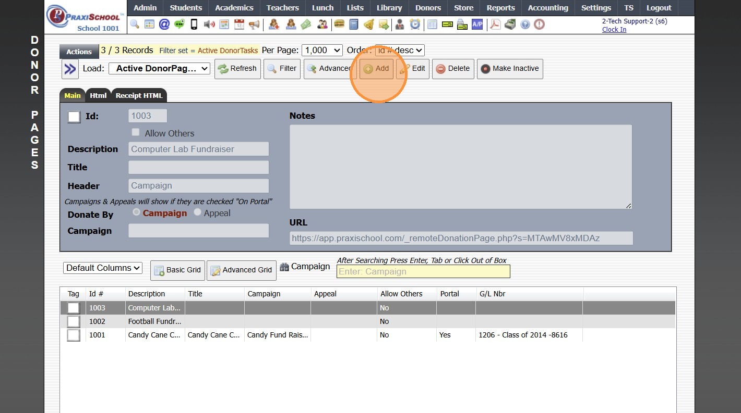Screen dimensions: 741x413
Task: Select the Campaign radio button
Action: tap(137, 212)
